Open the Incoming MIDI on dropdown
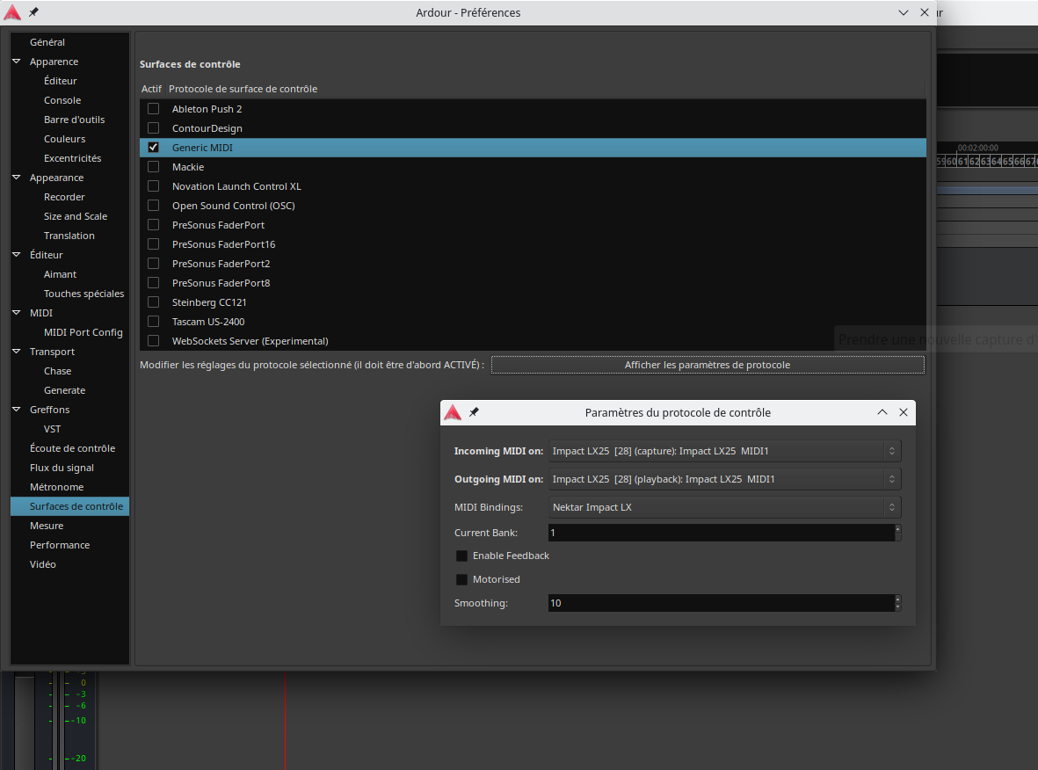This screenshot has width=1038, height=770. coord(725,451)
